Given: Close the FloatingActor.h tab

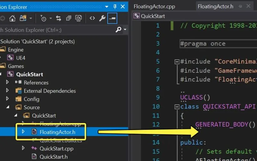Looking at the screenshot, I should (x=248, y=6).
